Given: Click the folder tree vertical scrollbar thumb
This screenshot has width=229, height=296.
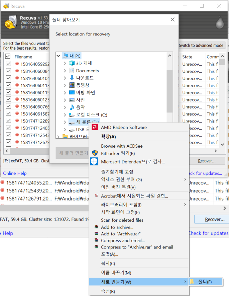Looking at the screenshot, I should point(169,91).
